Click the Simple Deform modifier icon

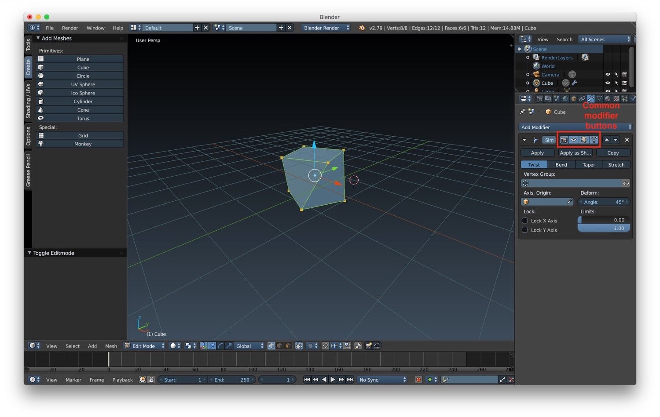pyautogui.click(x=535, y=140)
